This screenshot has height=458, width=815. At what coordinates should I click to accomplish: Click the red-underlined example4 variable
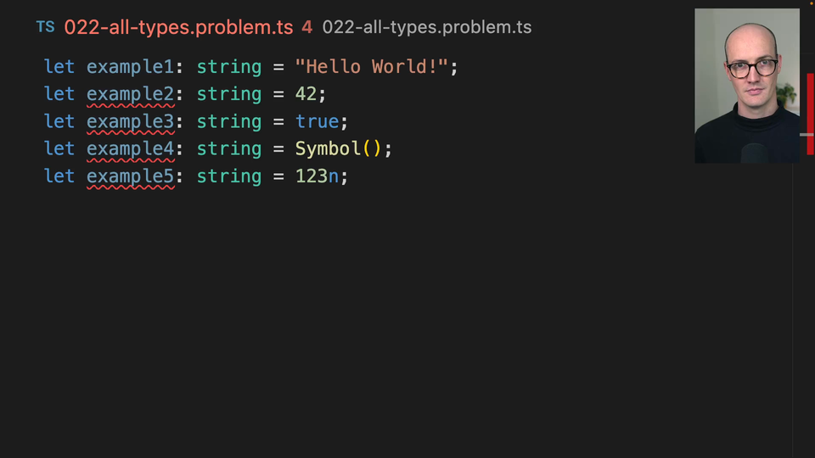(131, 148)
